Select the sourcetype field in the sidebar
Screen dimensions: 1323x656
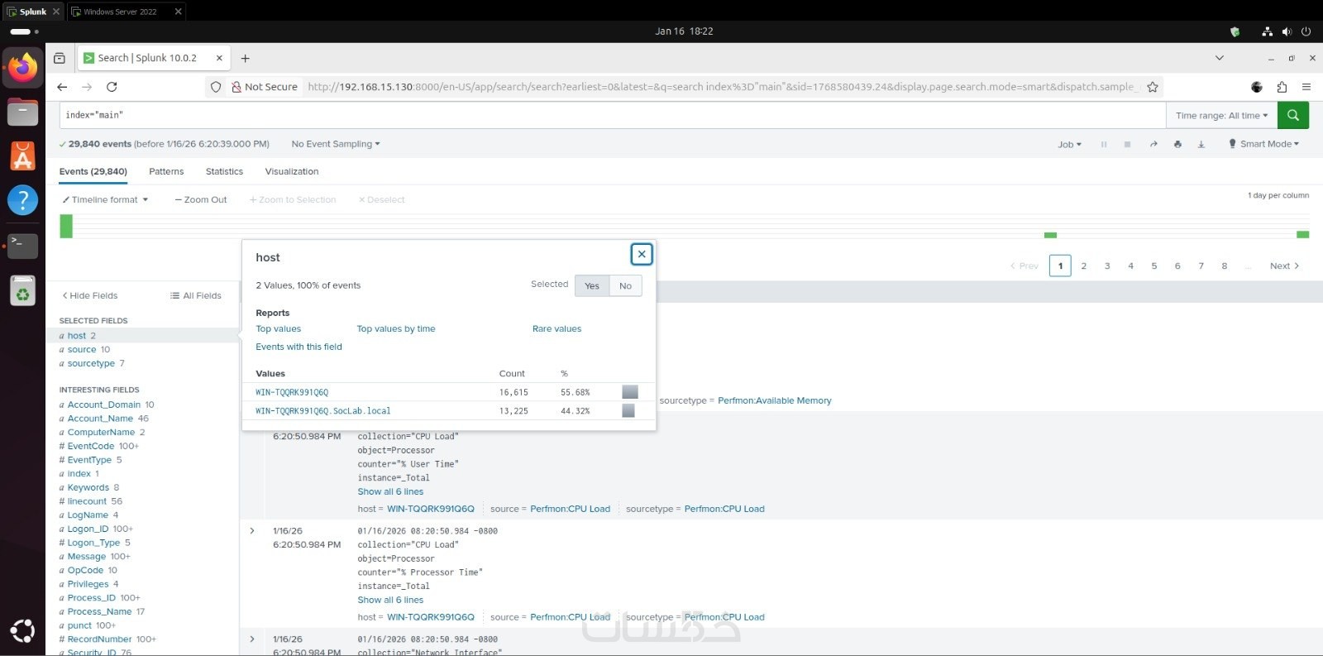coord(91,363)
